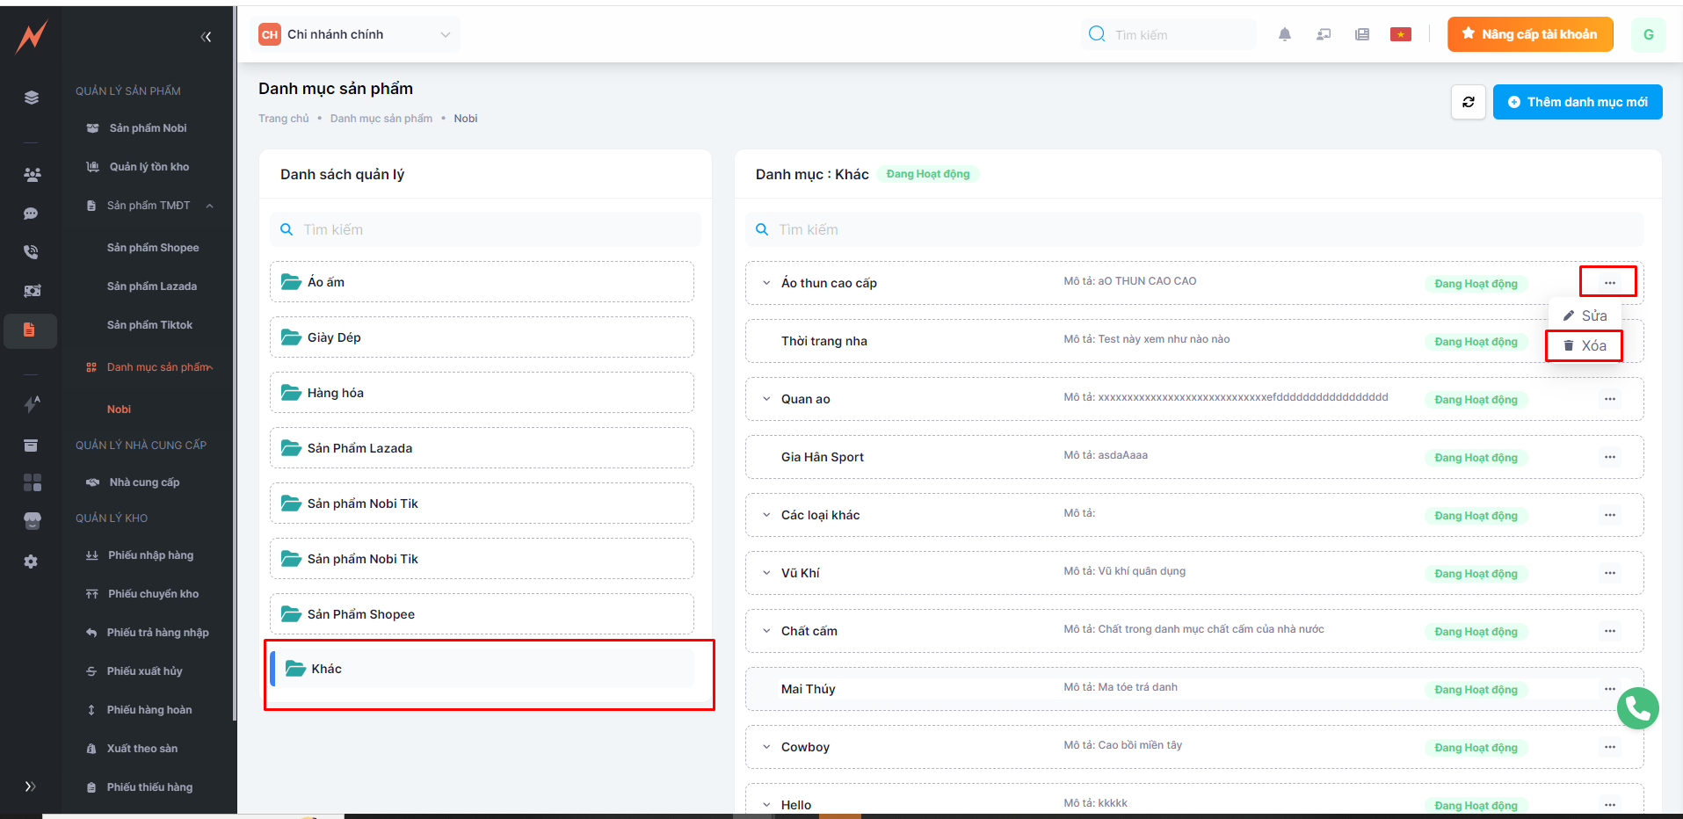
Task: Open Phiếu chuyển kho in the sidebar
Action: 153,594
